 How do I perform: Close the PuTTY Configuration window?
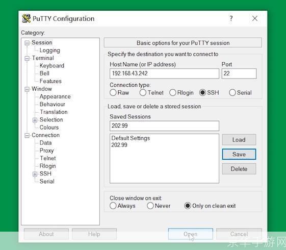coord(254,18)
